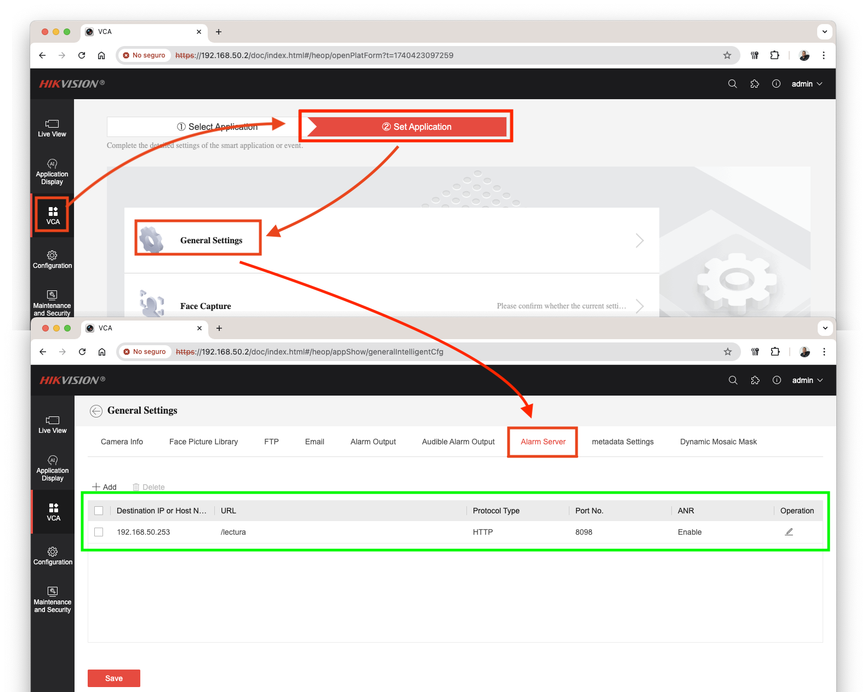The image size is (867, 692).
Task: Add a new alarm server entry
Action: click(104, 487)
